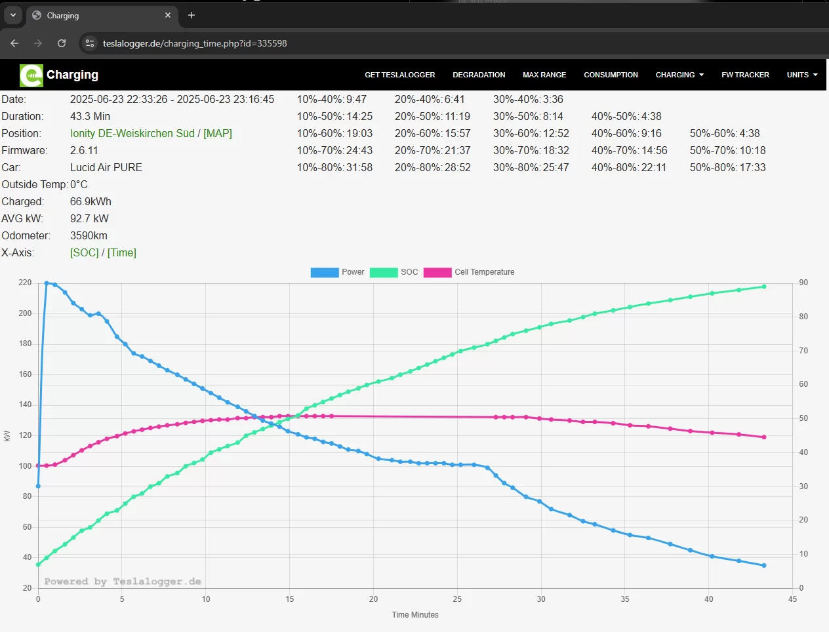
Task: Click the 50%-60%: 4:38 entry
Action: tap(725, 133)
